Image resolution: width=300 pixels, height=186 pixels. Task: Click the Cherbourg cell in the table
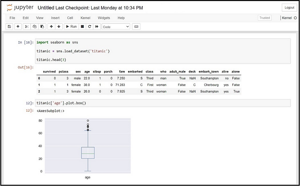tap(211, 85)
